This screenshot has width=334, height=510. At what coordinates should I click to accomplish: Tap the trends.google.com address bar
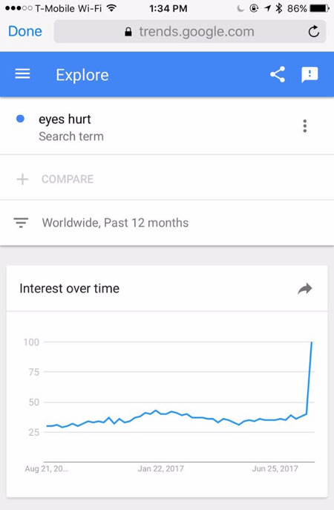tap(190, 31)
